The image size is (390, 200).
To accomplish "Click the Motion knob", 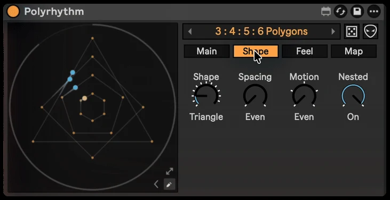I will coord(304,95).
